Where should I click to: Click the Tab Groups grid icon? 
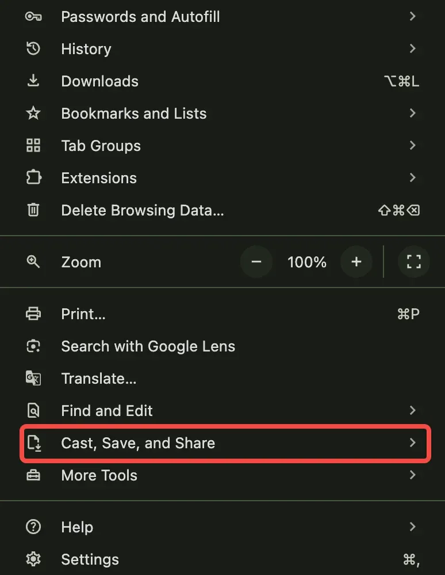pyautogui.click(x=33, y=145)
